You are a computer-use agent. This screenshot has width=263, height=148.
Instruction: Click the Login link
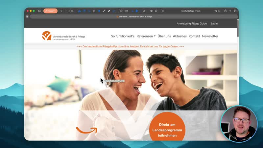coord(214,24)
